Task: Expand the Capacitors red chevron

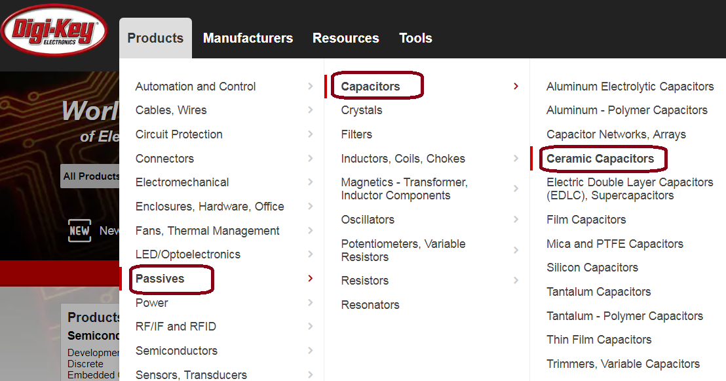Action: coord(516,86)
